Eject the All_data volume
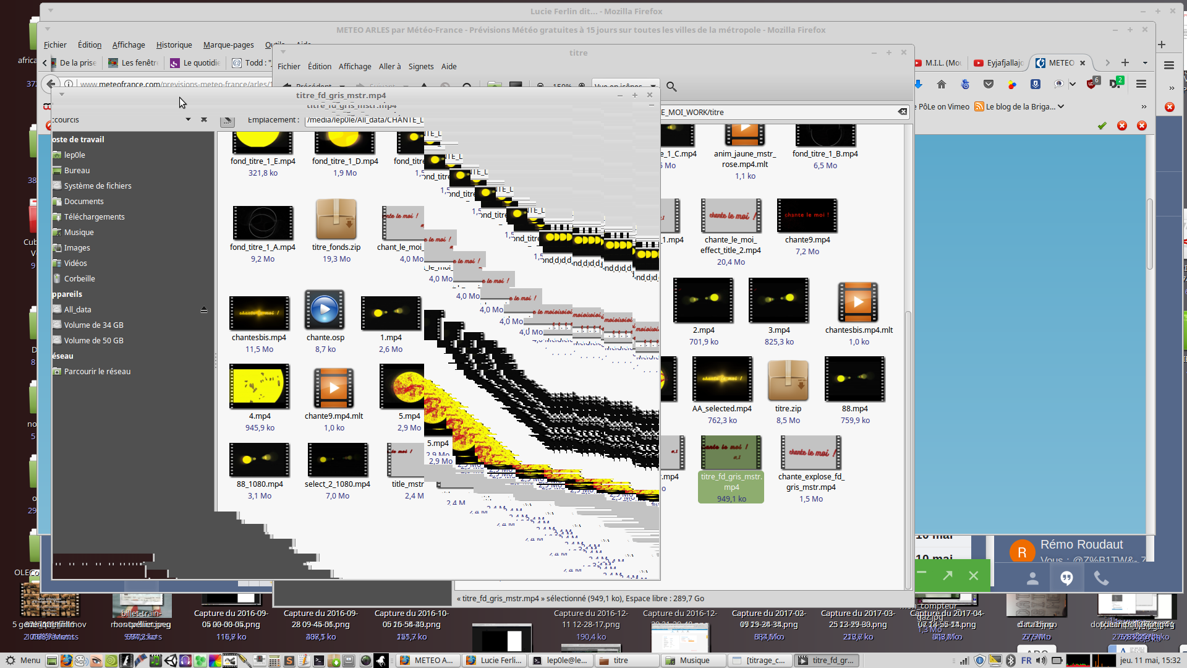 coord(204,310)
